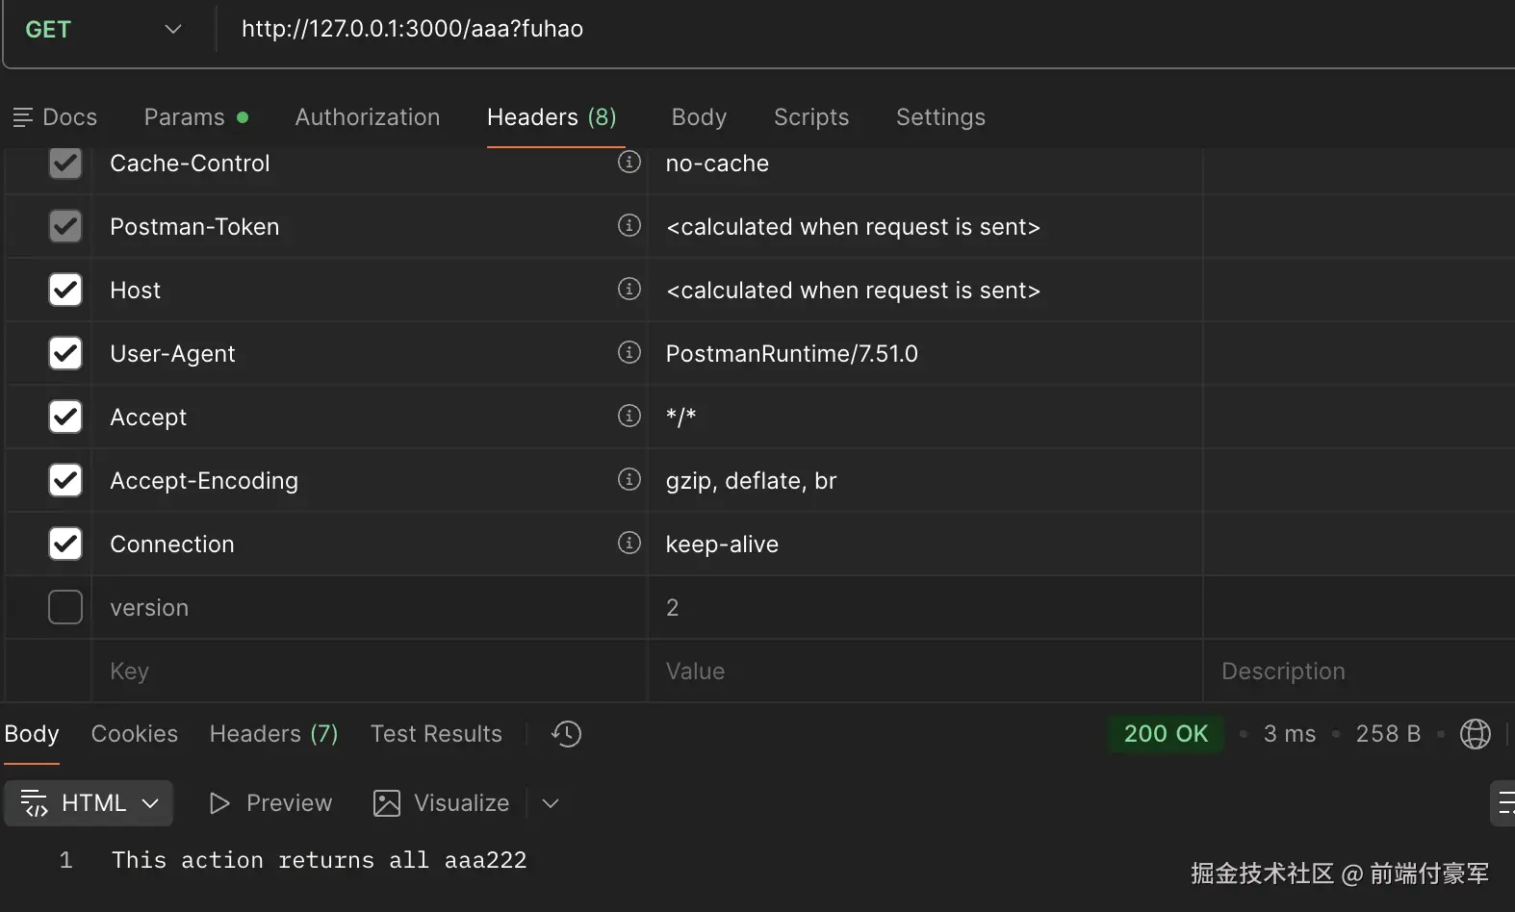This screenshot has width=1515, height=912.
Task: Click the network globe icon
Action: click(1475, 734)
